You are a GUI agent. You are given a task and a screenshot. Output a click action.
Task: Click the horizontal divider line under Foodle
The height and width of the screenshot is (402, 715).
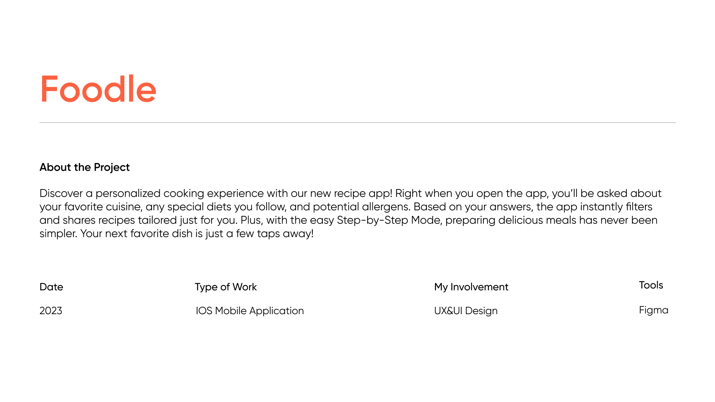[357, 122]
